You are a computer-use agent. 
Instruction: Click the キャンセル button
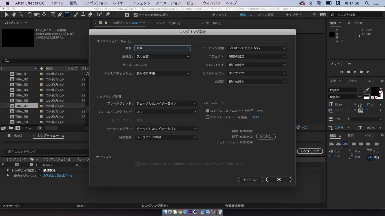pyautogui.click(x=250, y=179)
